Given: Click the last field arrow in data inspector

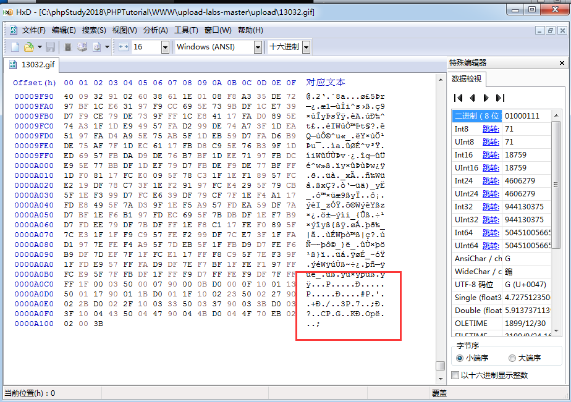Looking at the screenshot, I should coord(499,98).
